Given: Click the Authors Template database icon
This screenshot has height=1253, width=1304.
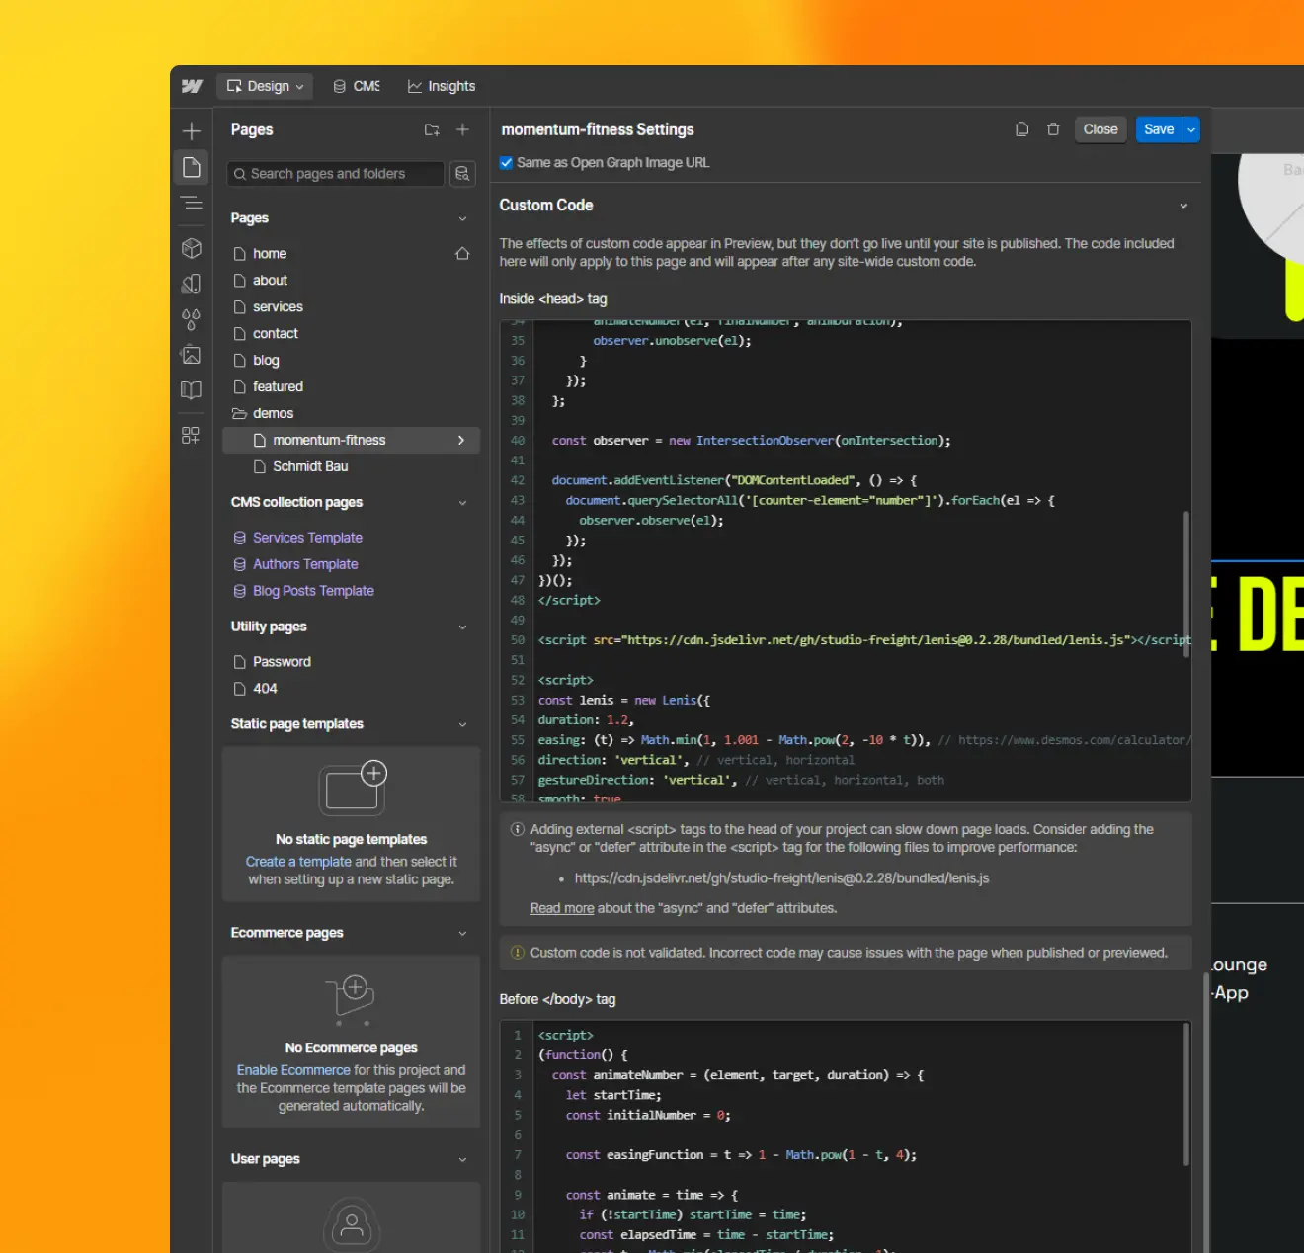Looking at the screenshot, I should [x=239, y=564].
